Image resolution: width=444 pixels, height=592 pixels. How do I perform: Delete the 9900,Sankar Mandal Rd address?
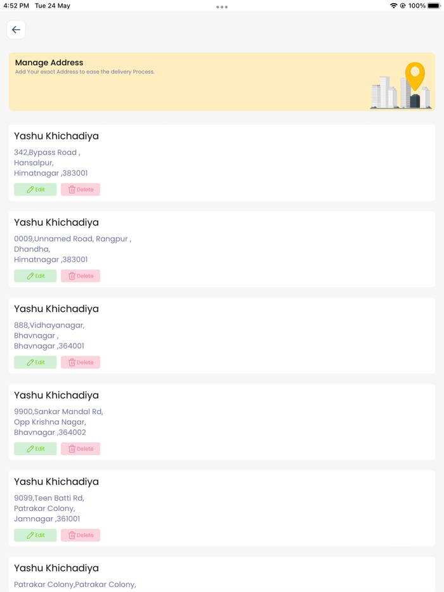[x=81, y=449]
